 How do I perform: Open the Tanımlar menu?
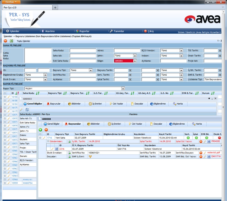tap(117, 31)
